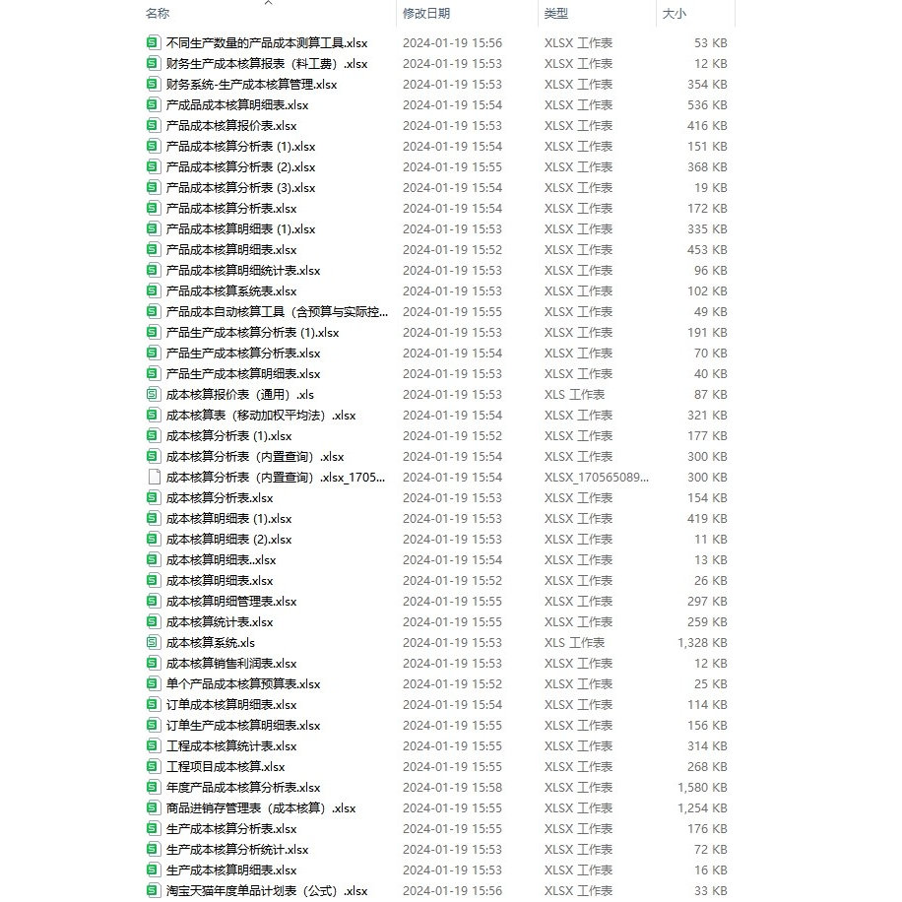Click the blank file icon of 成本核算分析表（内置查询）.xlsx_1705...
The height and width of the screenshot is (902, 902).
154,477
